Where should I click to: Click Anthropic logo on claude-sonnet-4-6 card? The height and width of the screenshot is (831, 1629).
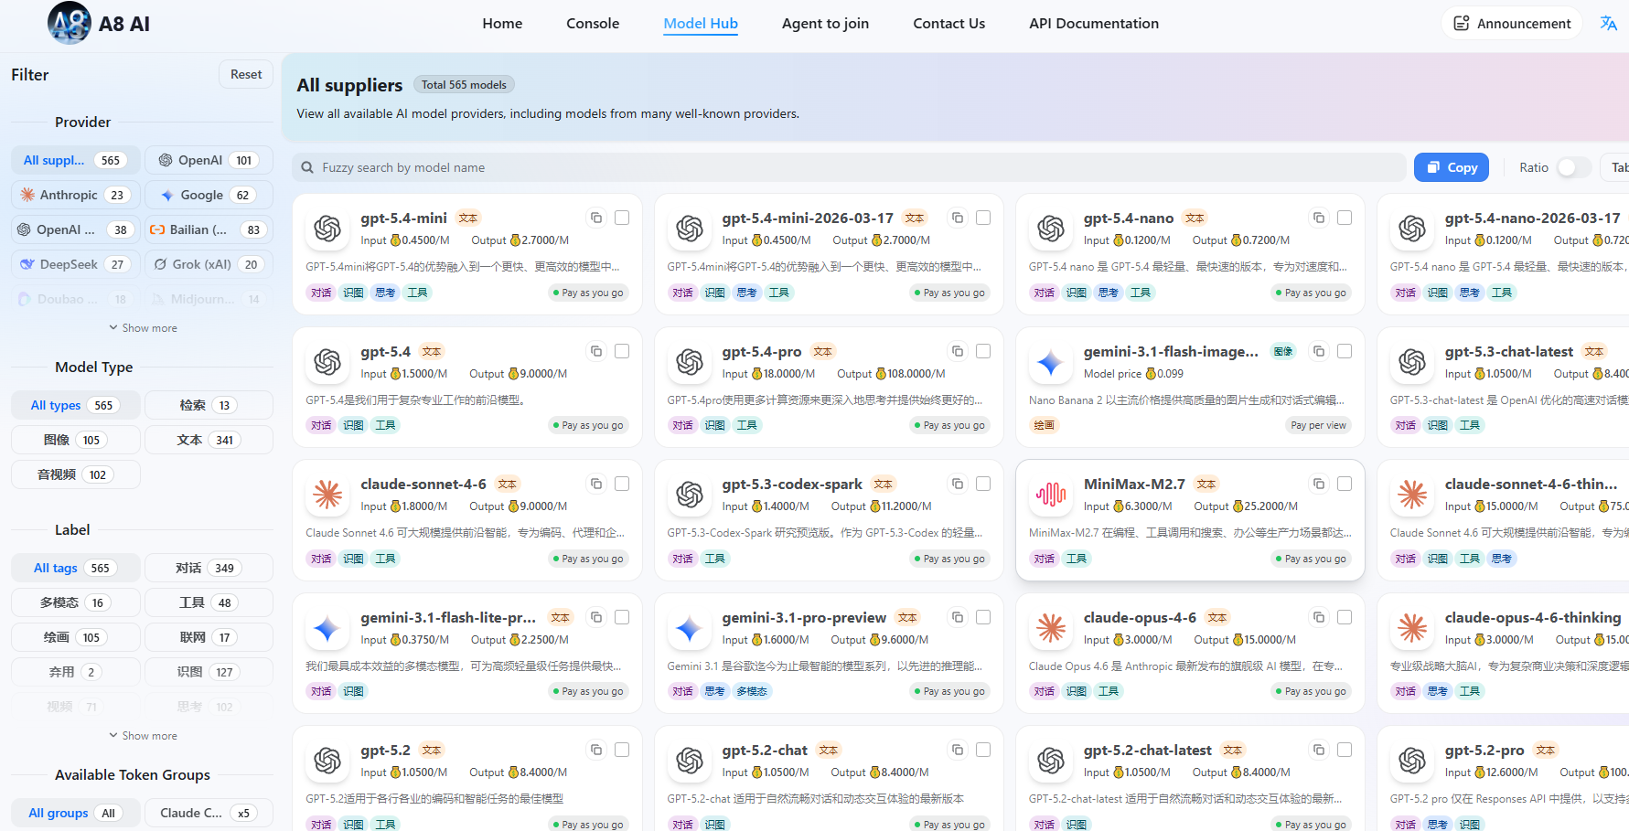(x=327, y=495)
